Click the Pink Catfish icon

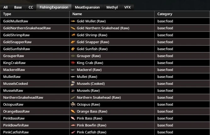tap(73, 132)
